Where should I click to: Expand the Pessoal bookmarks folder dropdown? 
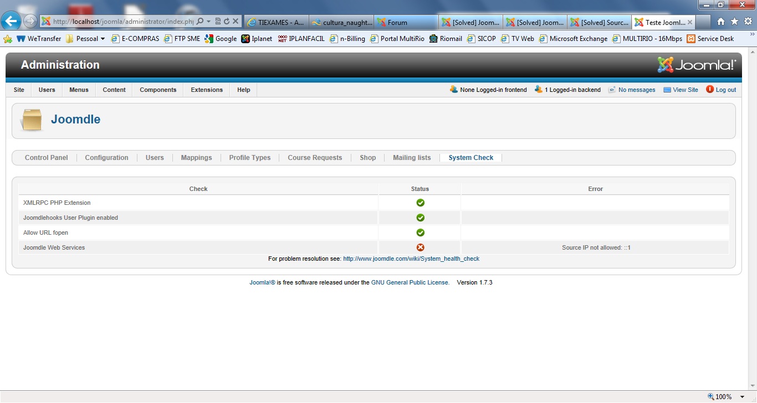tap(103, 39)
